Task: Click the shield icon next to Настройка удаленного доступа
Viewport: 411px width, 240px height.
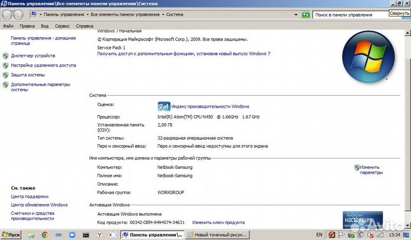Action: coord(6,66)
